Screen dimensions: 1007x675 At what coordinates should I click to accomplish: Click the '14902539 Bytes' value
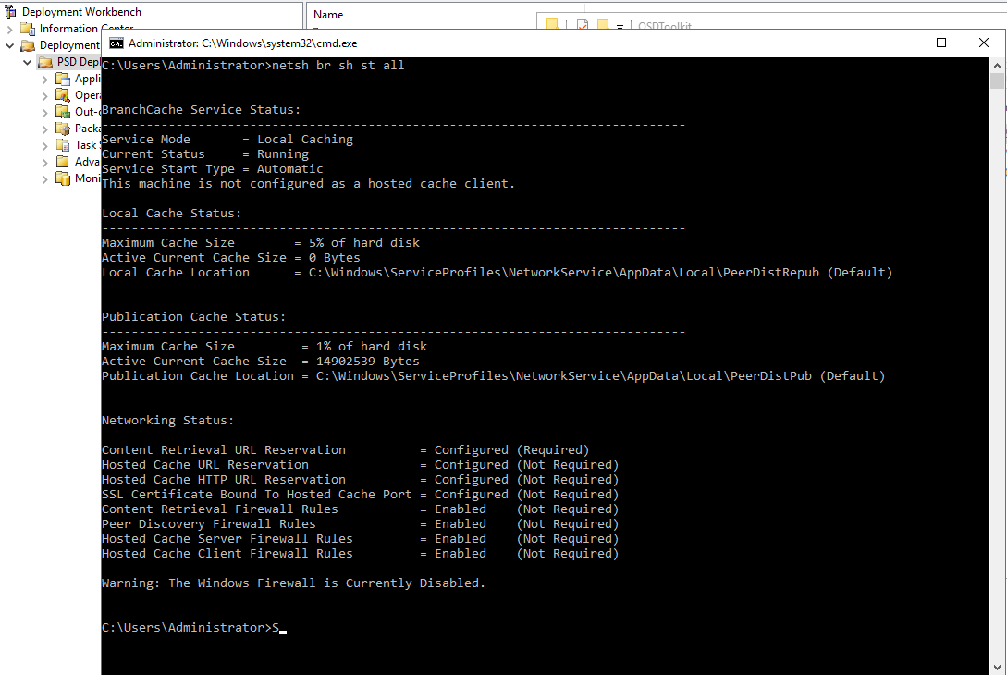[x=367, y=361]
